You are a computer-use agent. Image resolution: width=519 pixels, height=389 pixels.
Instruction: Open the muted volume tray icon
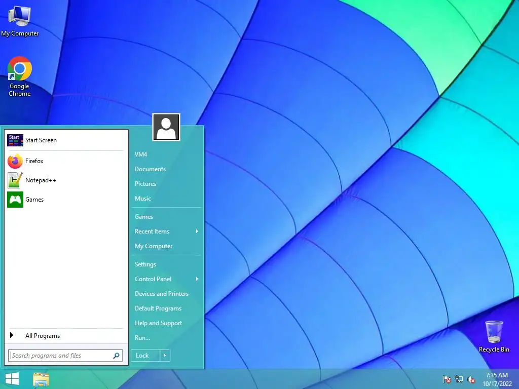click(471, 379)
